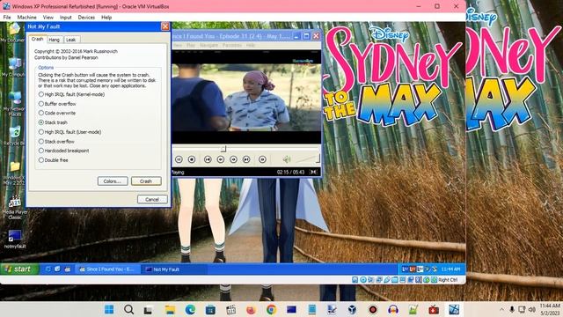The image size is (563, 317).
Task: Click the host tray volume icon
Action: [x=532, y=309]
